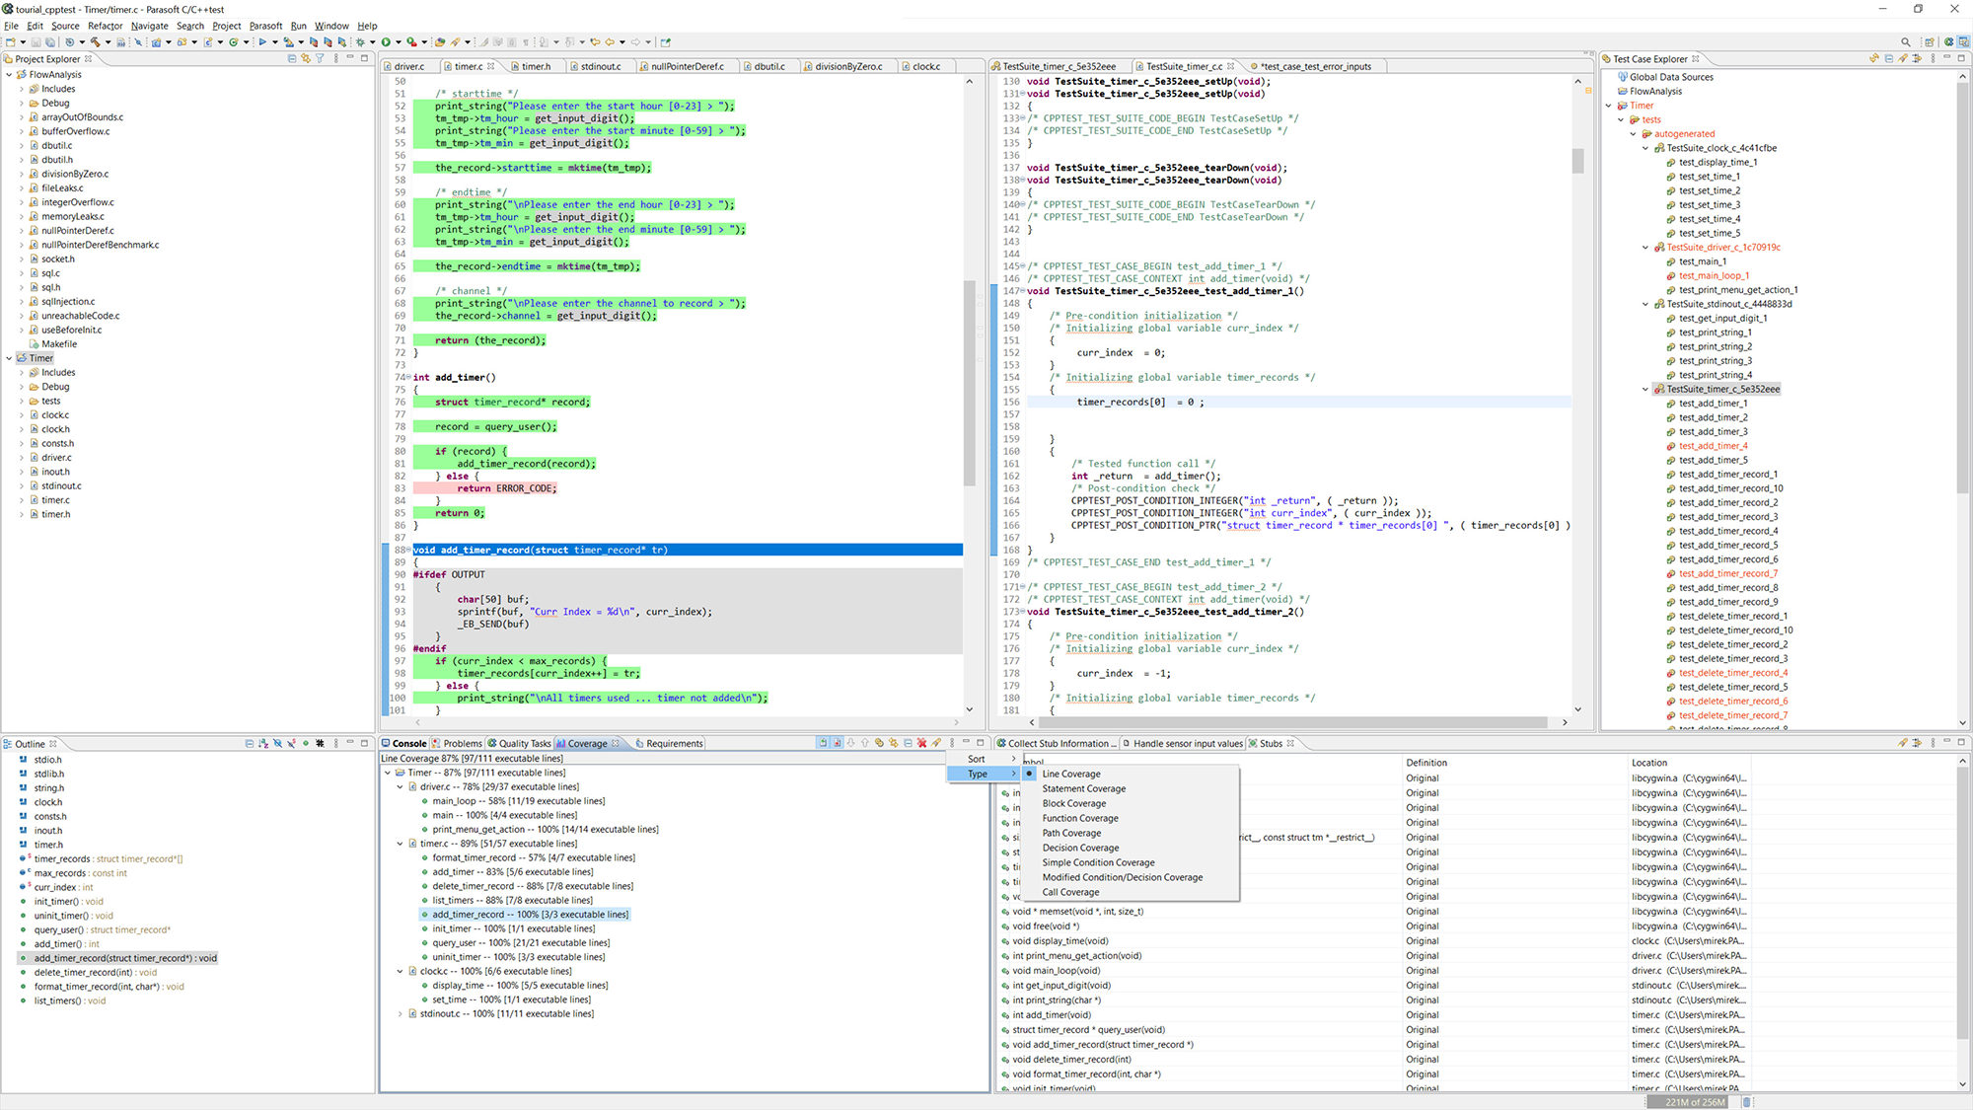This screenshot has height=1110, width=1973.
Task: Click the red X remove-coverage icon in Coverage view
Action: 921,743
